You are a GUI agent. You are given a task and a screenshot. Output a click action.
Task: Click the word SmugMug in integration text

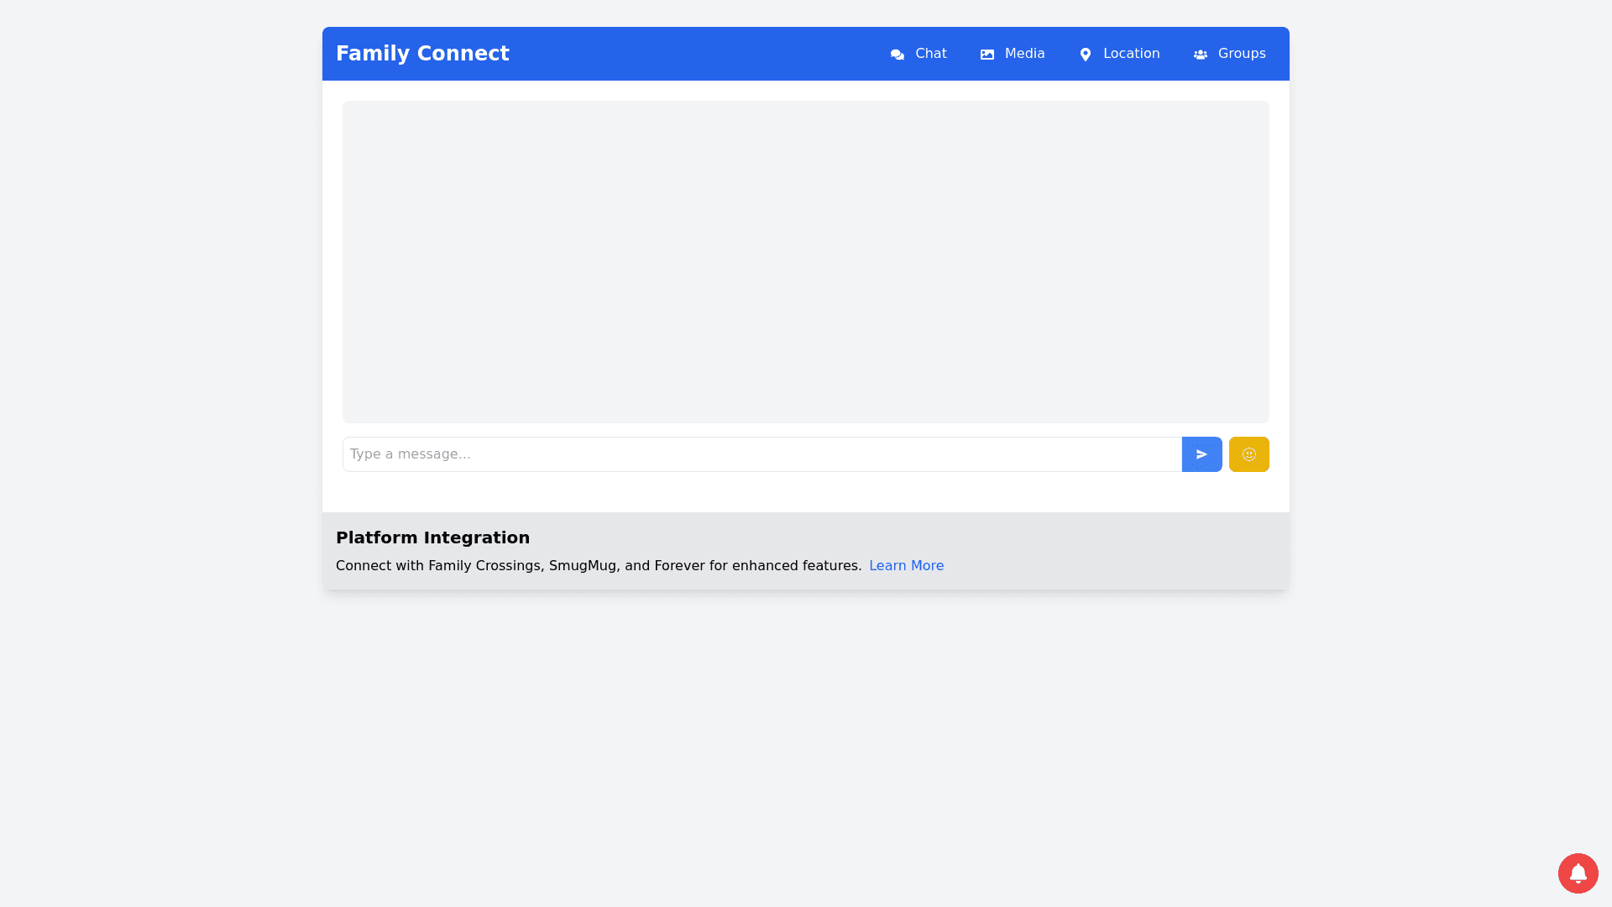583,566
